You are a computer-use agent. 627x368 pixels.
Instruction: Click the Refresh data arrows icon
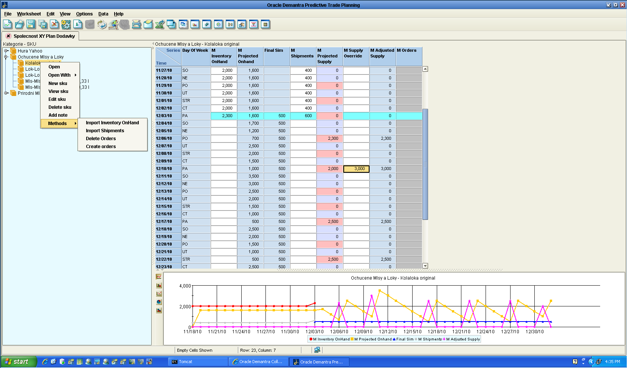coord(102,25)
